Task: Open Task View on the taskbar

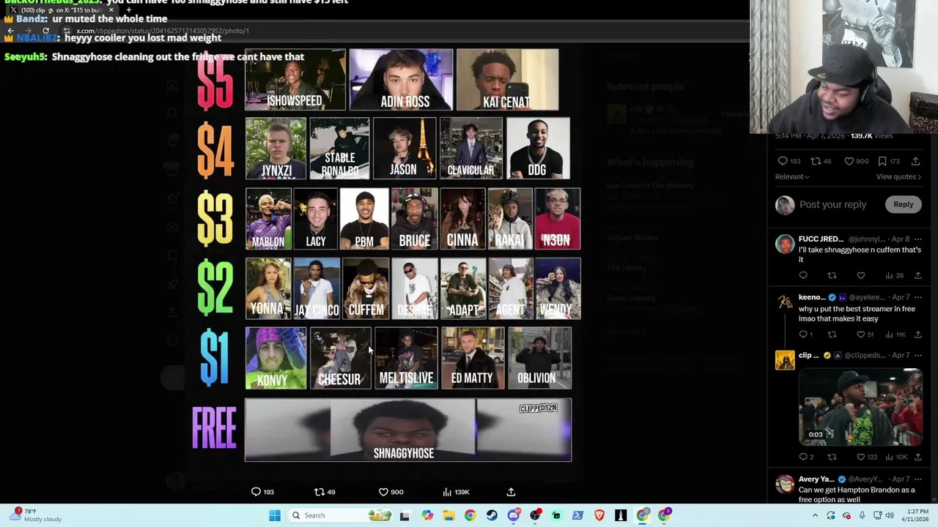Action: click(x=405, y=515)
